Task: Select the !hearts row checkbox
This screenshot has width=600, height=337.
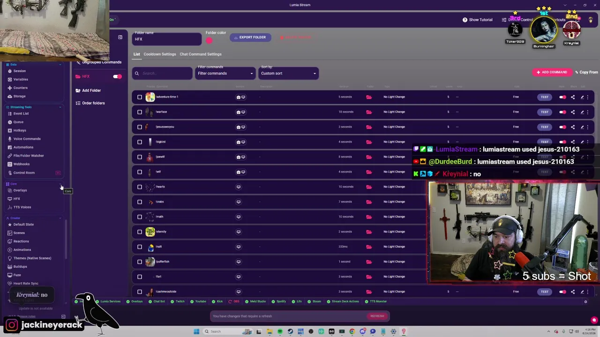Action: click(140, 187)
